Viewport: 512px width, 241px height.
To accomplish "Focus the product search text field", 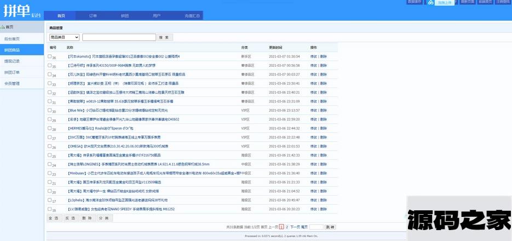I will tap(118, 37).
